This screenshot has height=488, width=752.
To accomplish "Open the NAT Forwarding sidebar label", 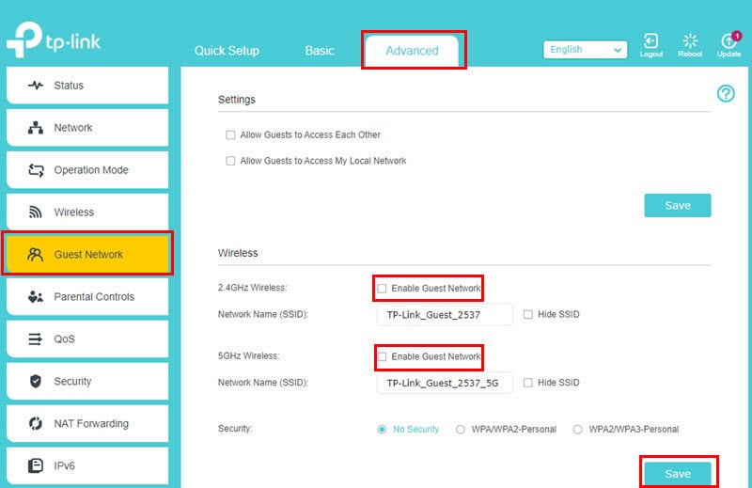I will pos(91,423).
